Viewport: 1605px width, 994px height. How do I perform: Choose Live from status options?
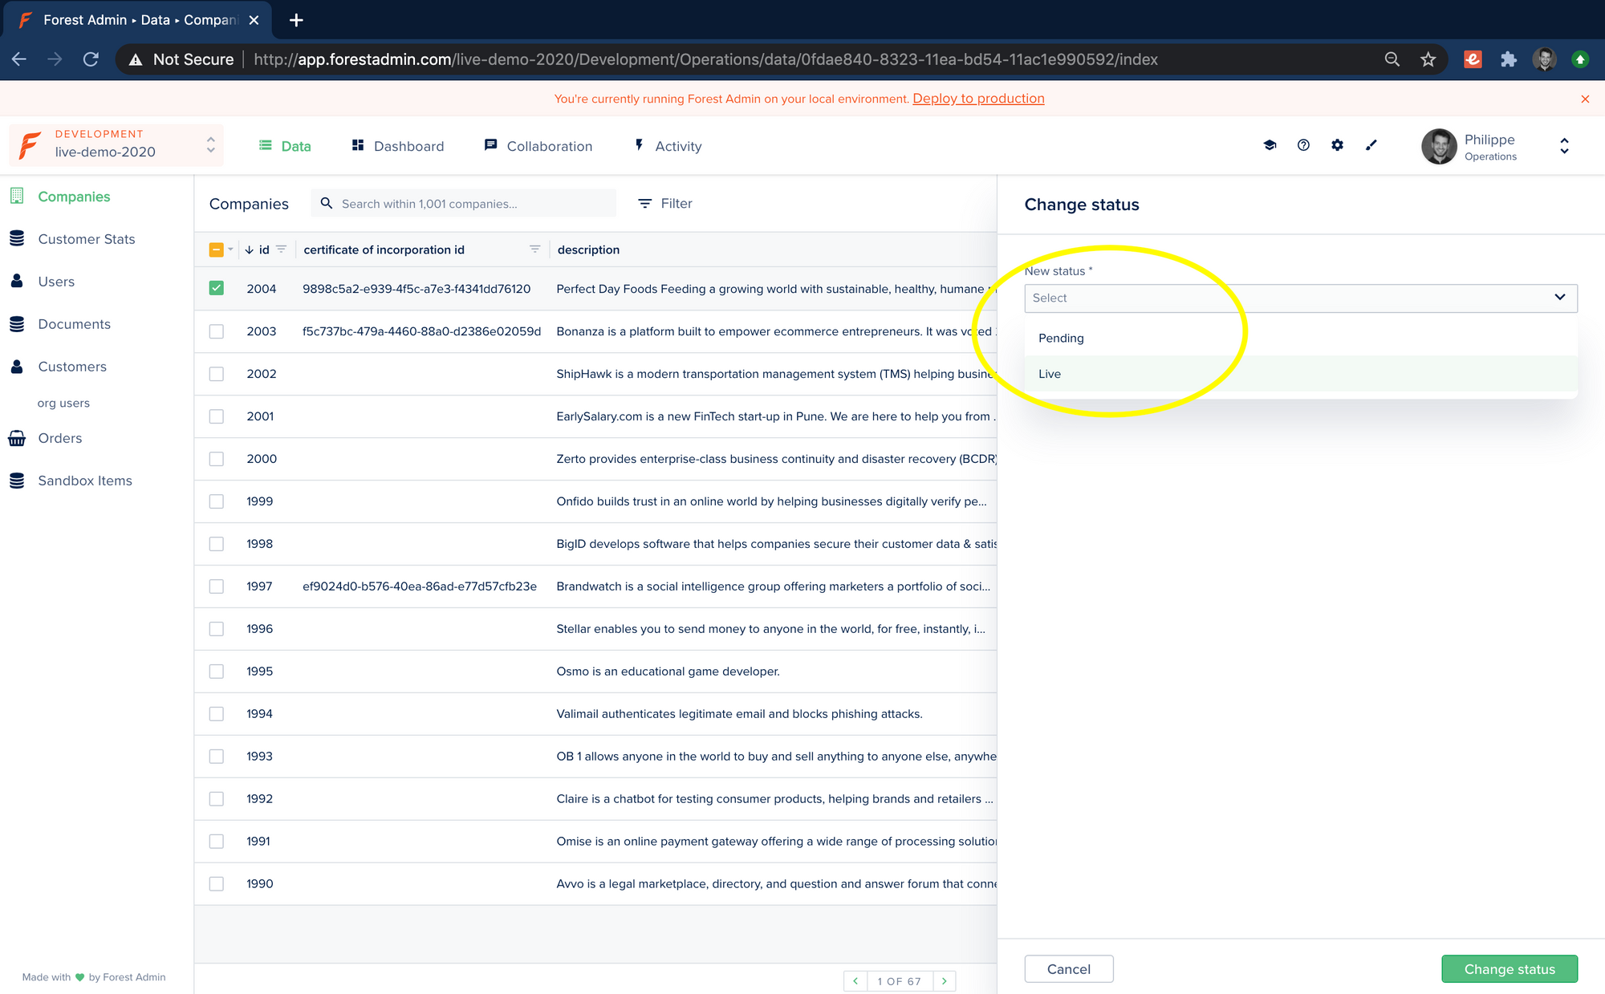(1301, 374)
